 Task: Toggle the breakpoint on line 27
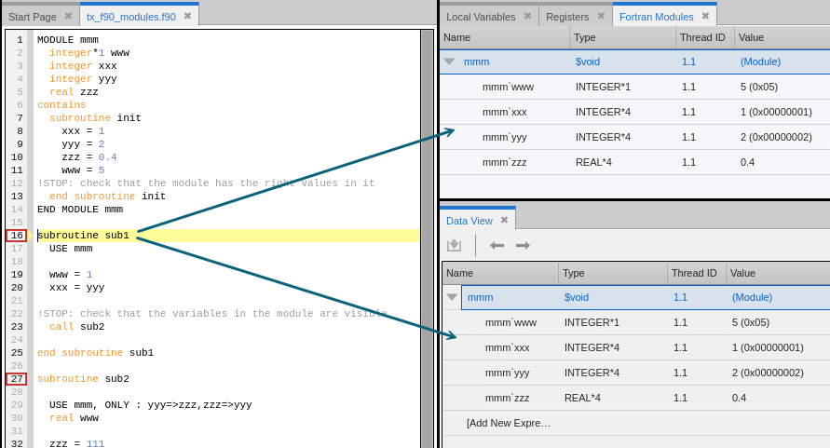tap(17, 379)
